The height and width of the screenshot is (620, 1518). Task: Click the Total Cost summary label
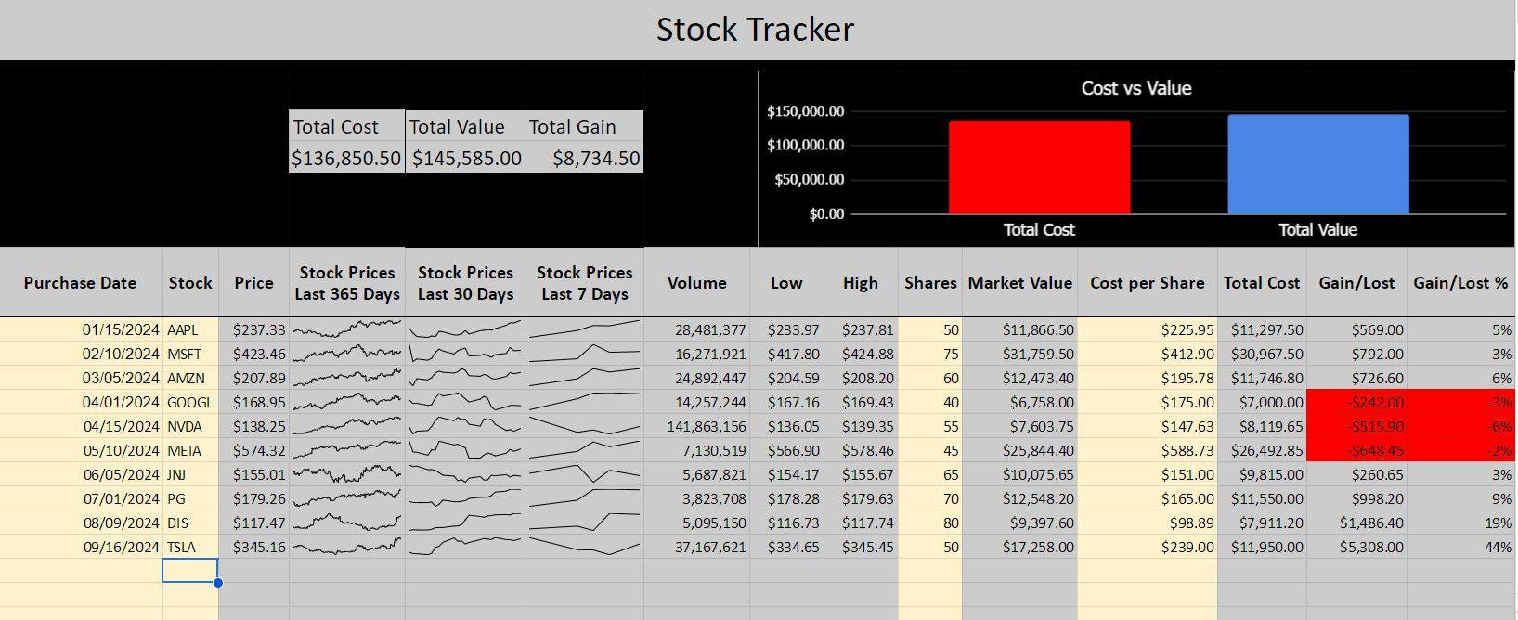pyautogui.click(x=346, y=126)
